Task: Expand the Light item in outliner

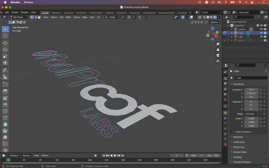Action: point(232,37)
